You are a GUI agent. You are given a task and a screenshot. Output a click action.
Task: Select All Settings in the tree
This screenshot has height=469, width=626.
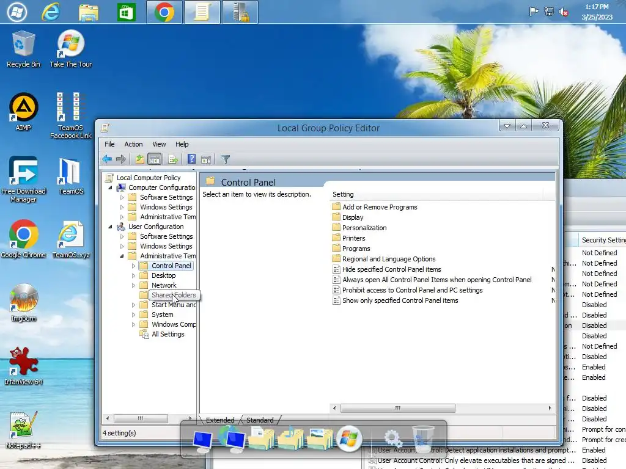click(168, 334)
